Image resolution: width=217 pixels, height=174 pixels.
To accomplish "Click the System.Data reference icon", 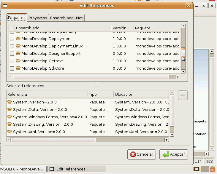I will tap(9, 109).
